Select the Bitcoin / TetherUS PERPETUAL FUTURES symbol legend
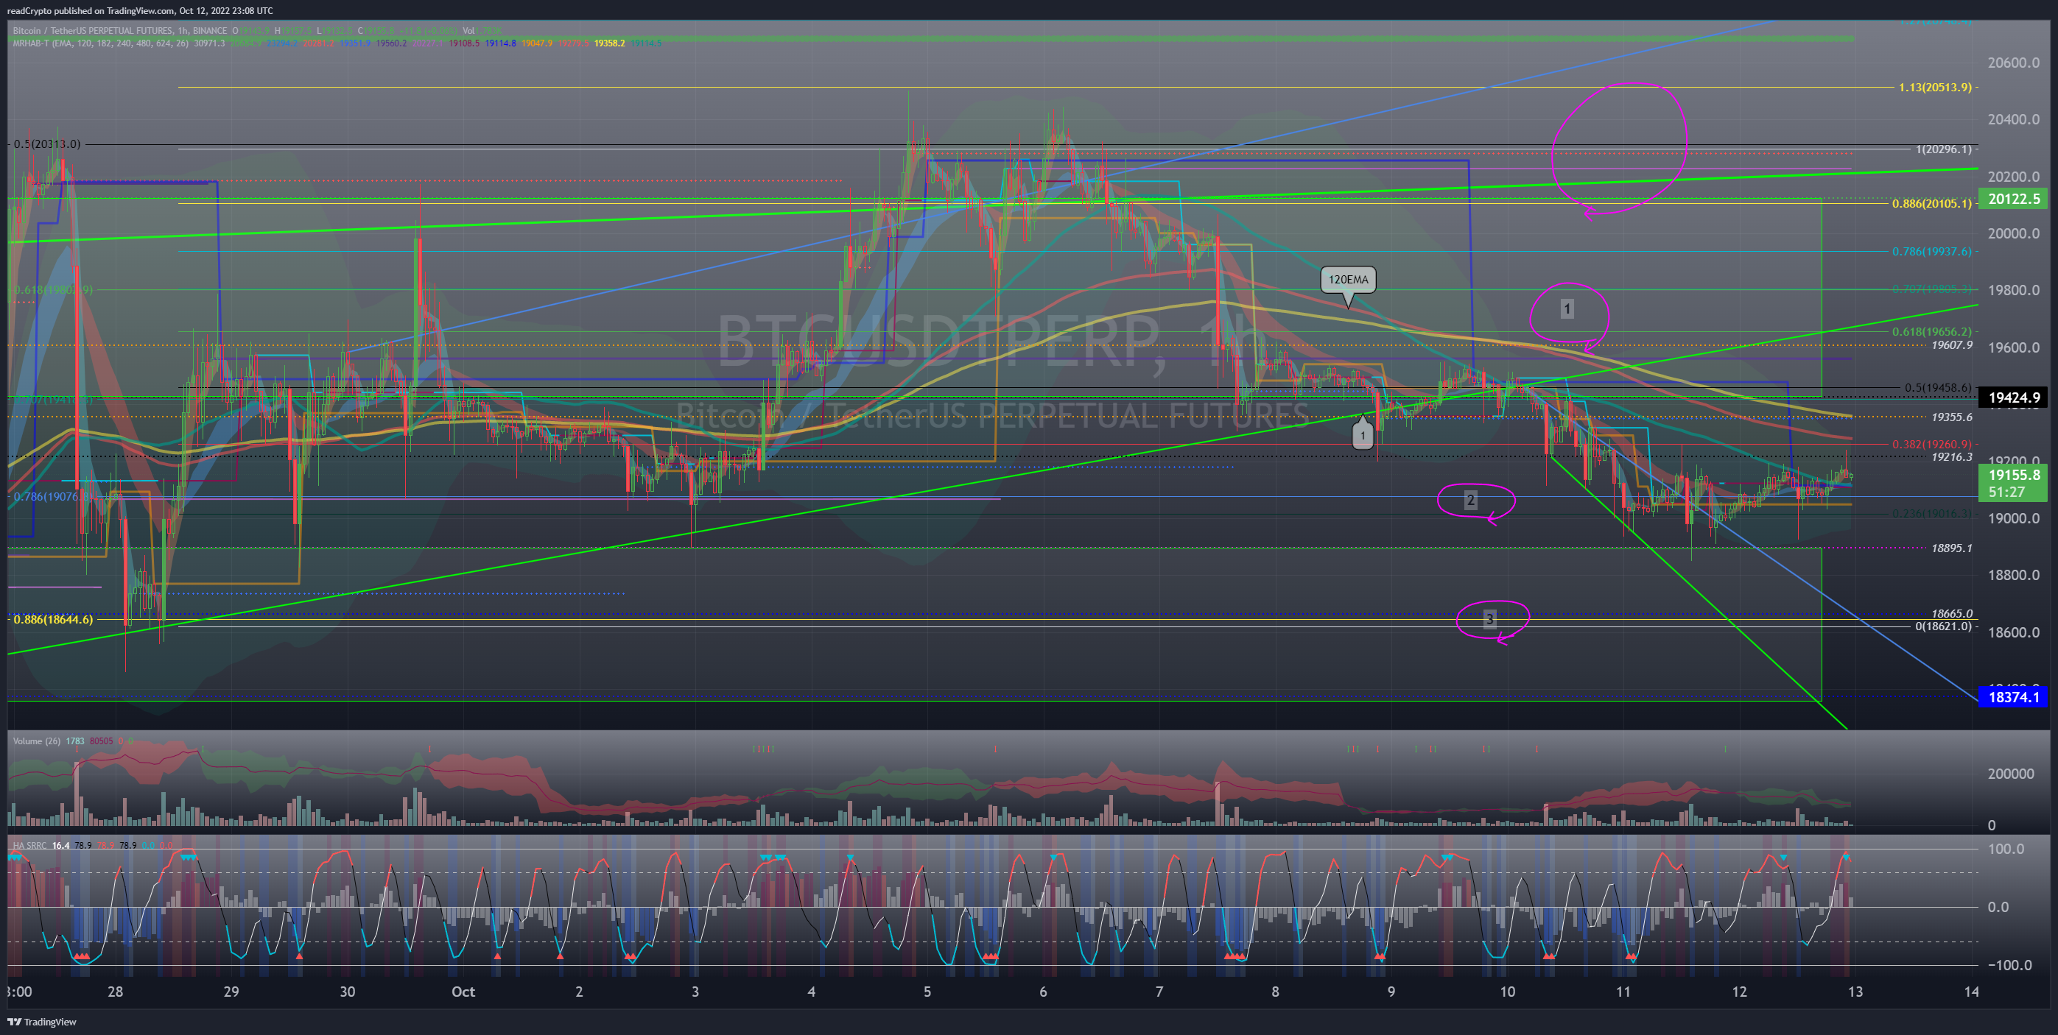2058x1035 pixels. coord(120,31)
